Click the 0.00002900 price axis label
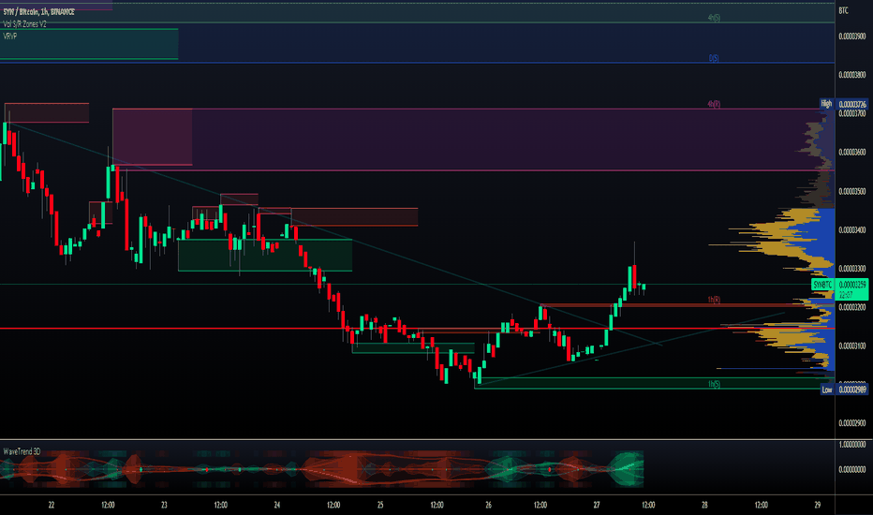The width and height of the screenshot is (873, 515). coord(851,423)
